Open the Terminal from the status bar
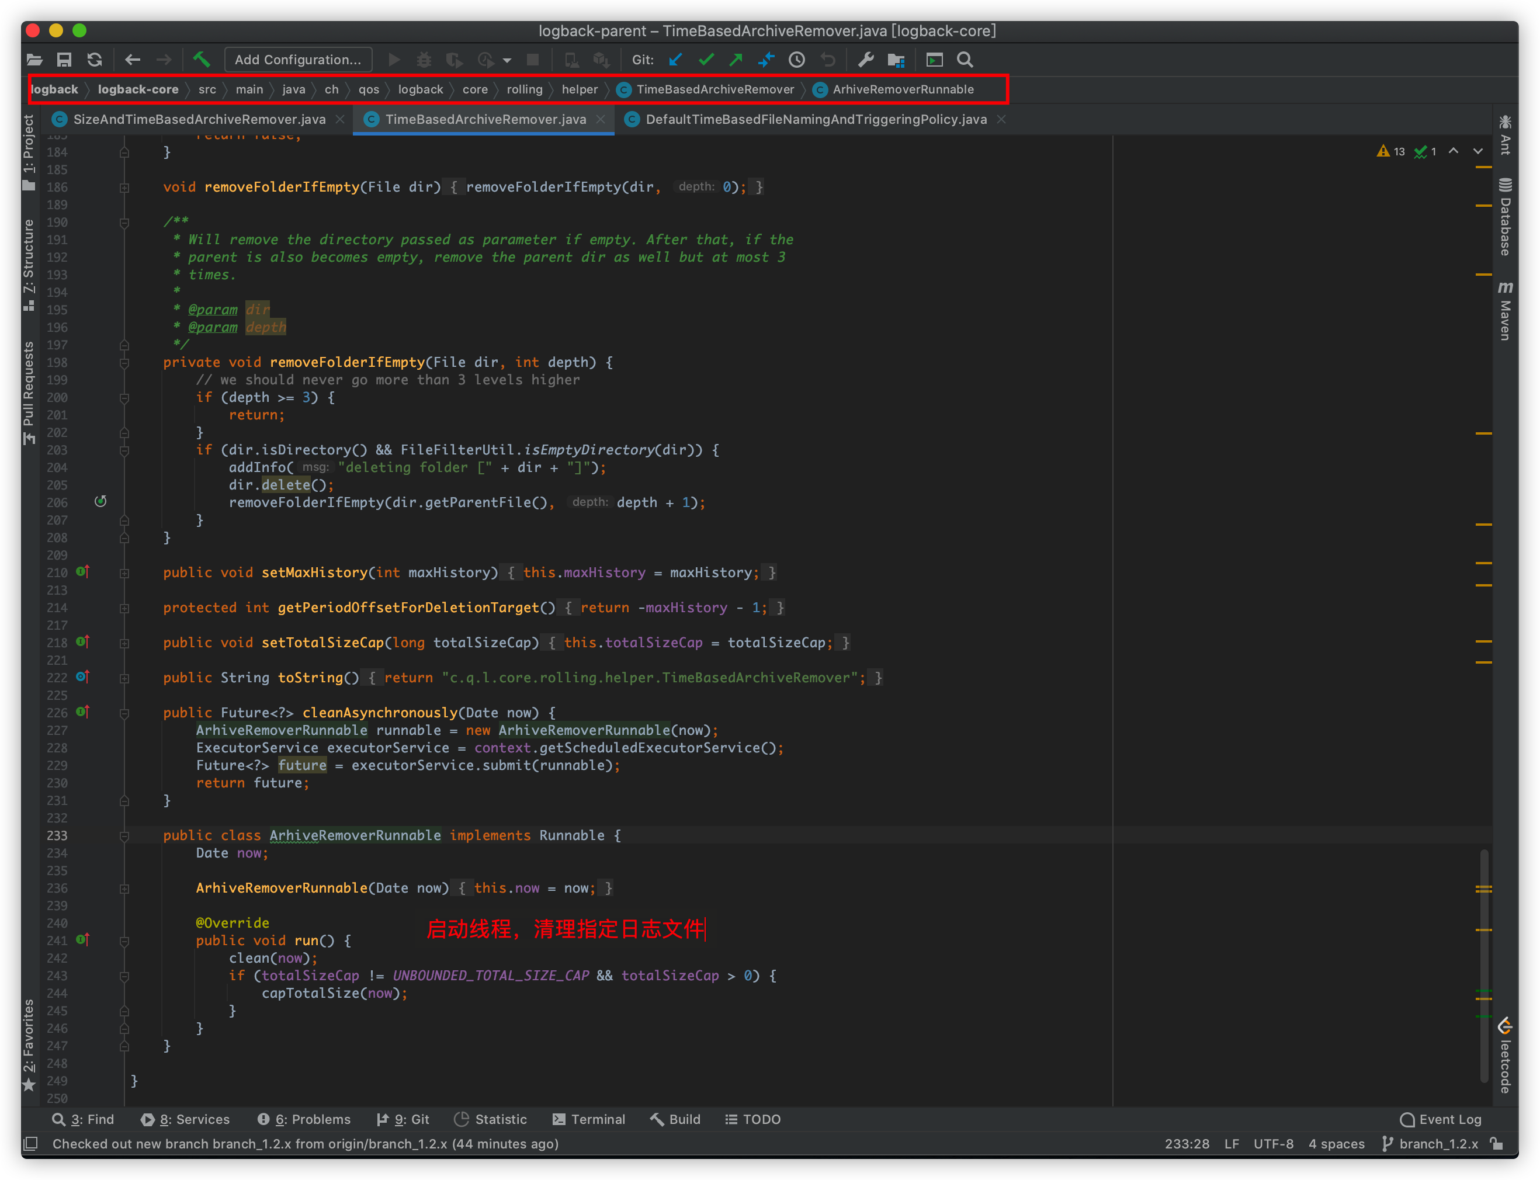Screen dimensions: 1540x1180 coord(589,1119)
